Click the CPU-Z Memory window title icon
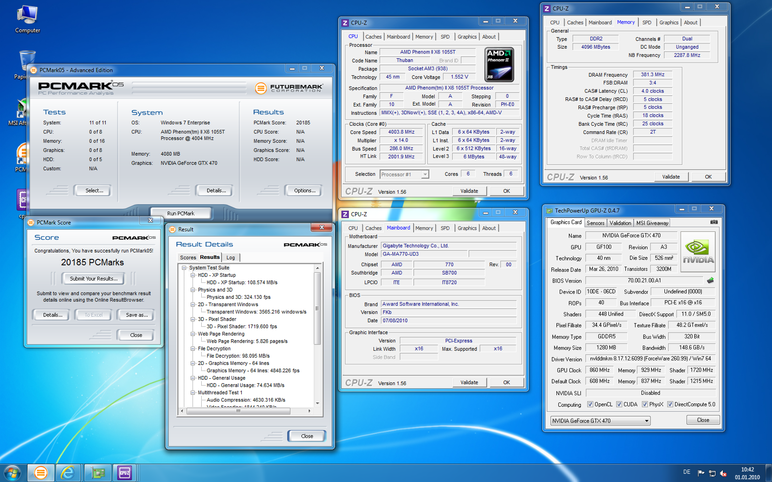The height and width of the screenshot is (482, 772). point(547,9)
